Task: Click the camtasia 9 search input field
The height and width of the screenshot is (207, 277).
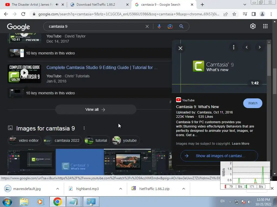Action: click(x=95, y=26)
